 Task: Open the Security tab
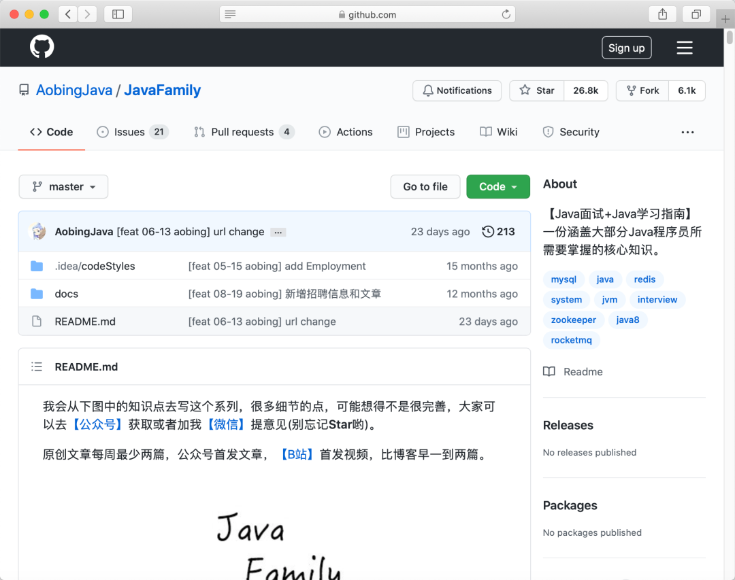[571, 132]
